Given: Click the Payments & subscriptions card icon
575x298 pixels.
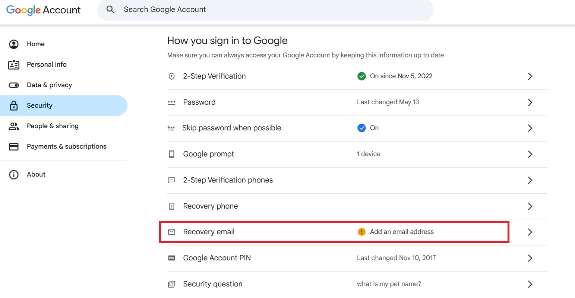Looking at the screenshot, I should 14,146.
